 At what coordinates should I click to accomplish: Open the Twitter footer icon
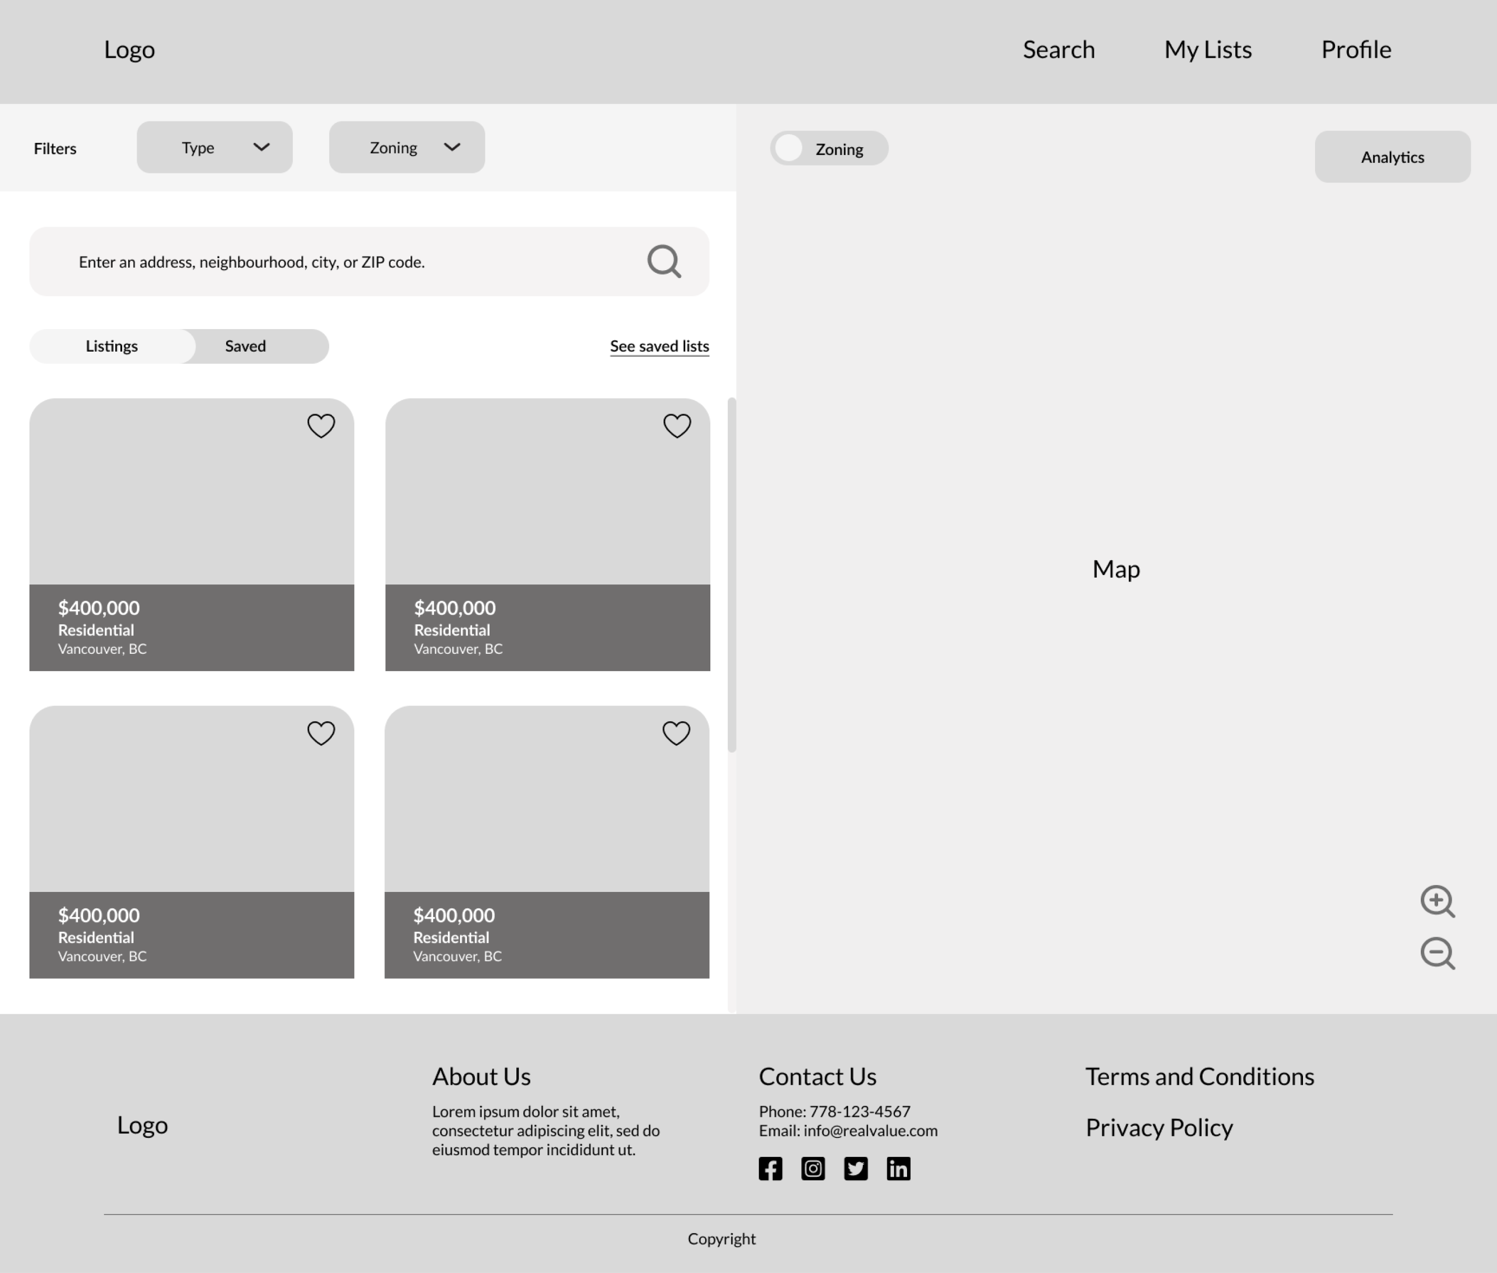coord(856,1168)
